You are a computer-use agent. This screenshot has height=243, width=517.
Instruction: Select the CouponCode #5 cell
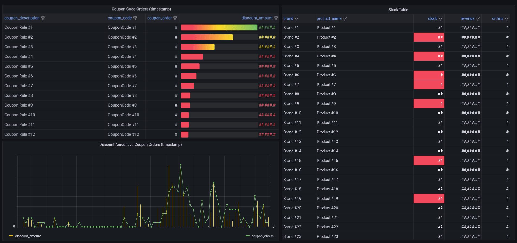(122, 66)
